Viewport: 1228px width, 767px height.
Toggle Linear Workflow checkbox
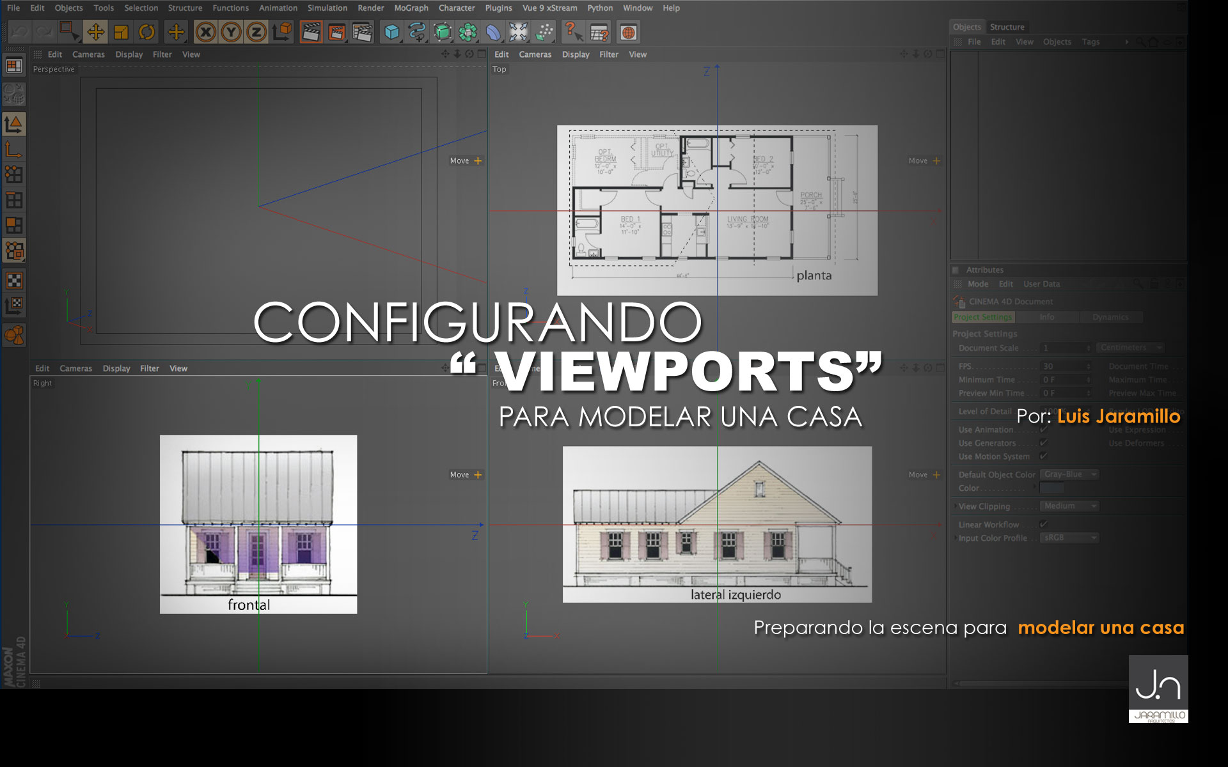click(x=1043, y=524)
